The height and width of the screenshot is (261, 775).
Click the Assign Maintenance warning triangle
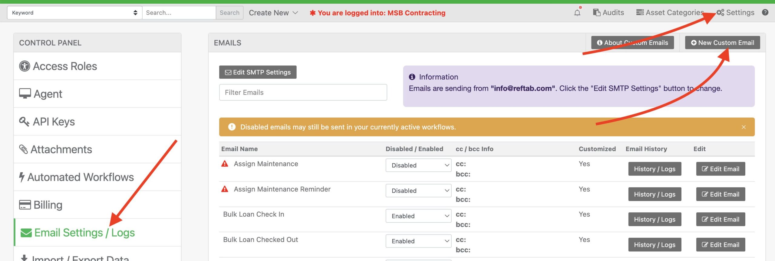pos(225,164)
